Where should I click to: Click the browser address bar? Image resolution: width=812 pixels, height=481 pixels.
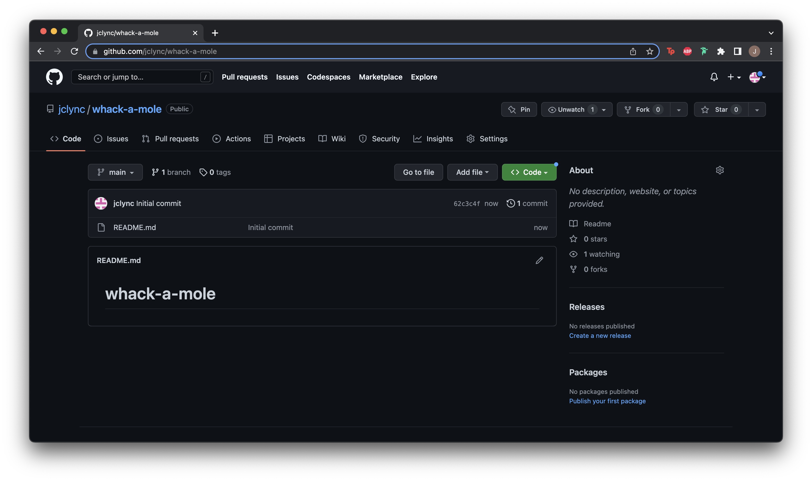[373, 51]
